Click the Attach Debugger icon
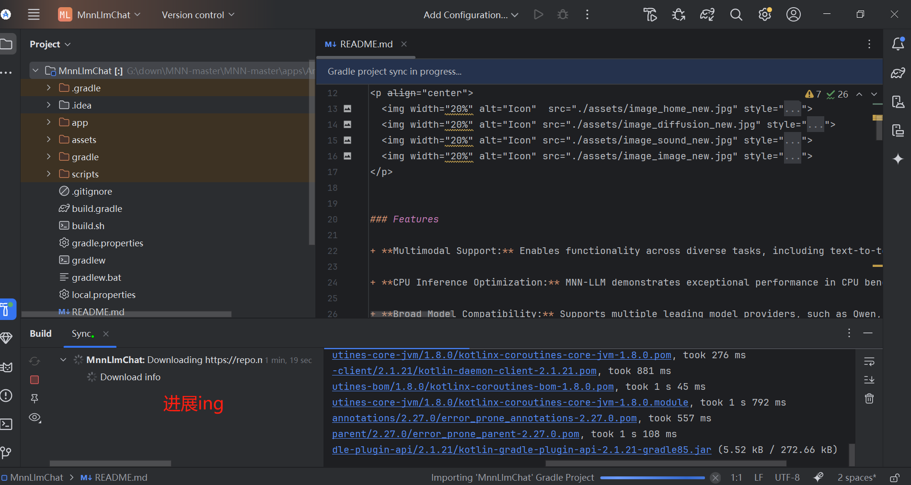This screenshot has height=485, width=911. click(x=679, y=14)
